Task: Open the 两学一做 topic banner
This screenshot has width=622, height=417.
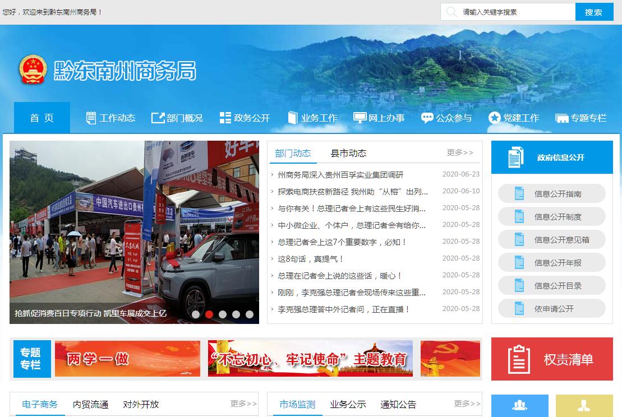Action: point(127,359)
